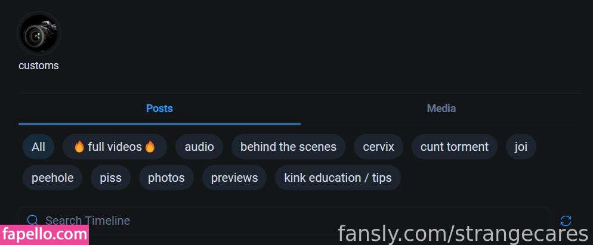Screen dimensions: 593x245
Task: Focus the Search Timeline input field
Action: pos(283,221)
